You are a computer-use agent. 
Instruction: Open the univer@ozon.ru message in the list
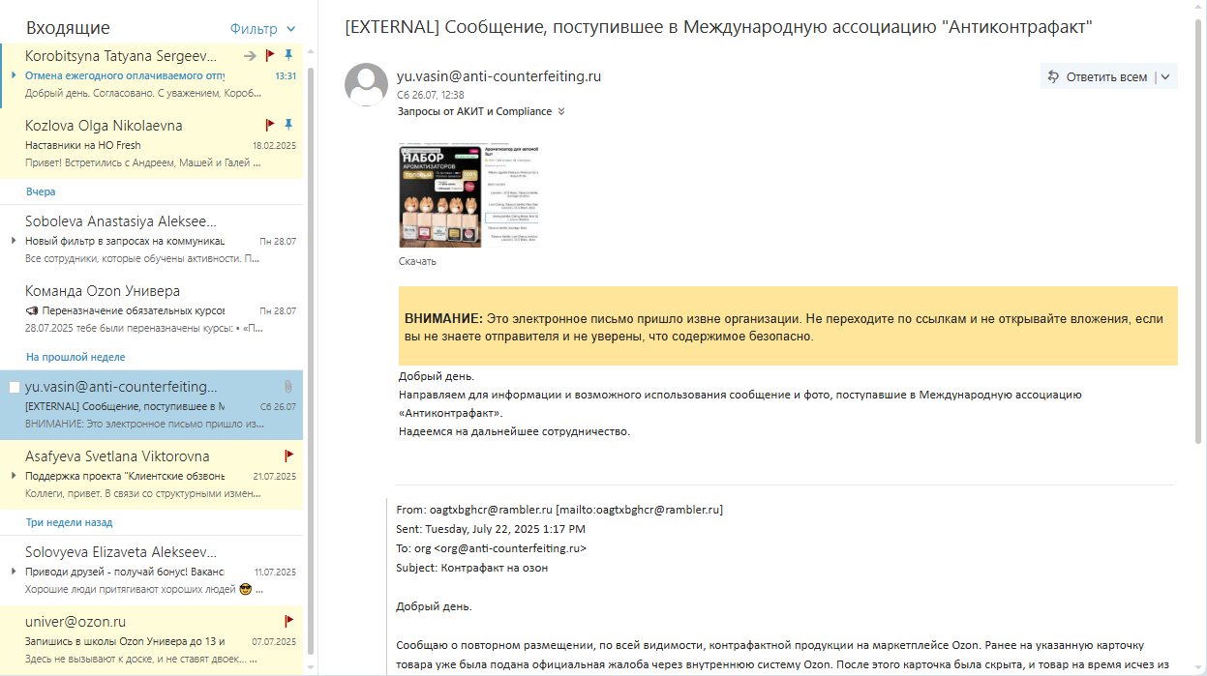point(152,640)
